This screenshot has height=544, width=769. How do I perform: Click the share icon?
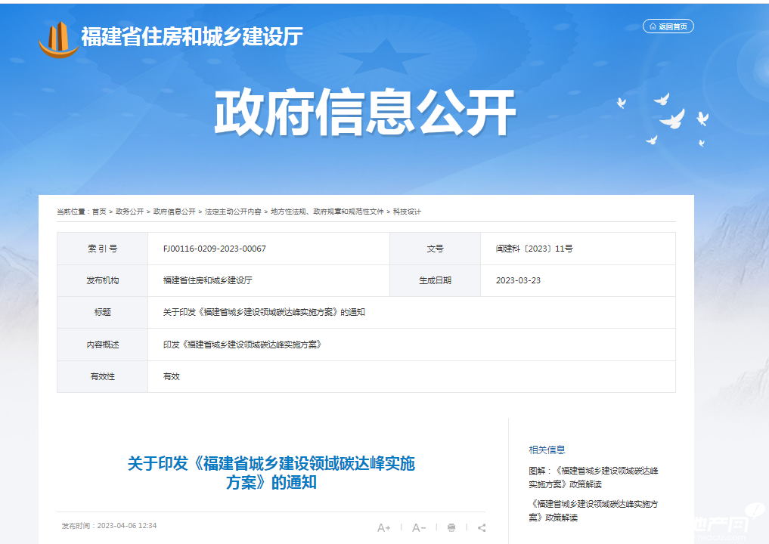[482, 528]
